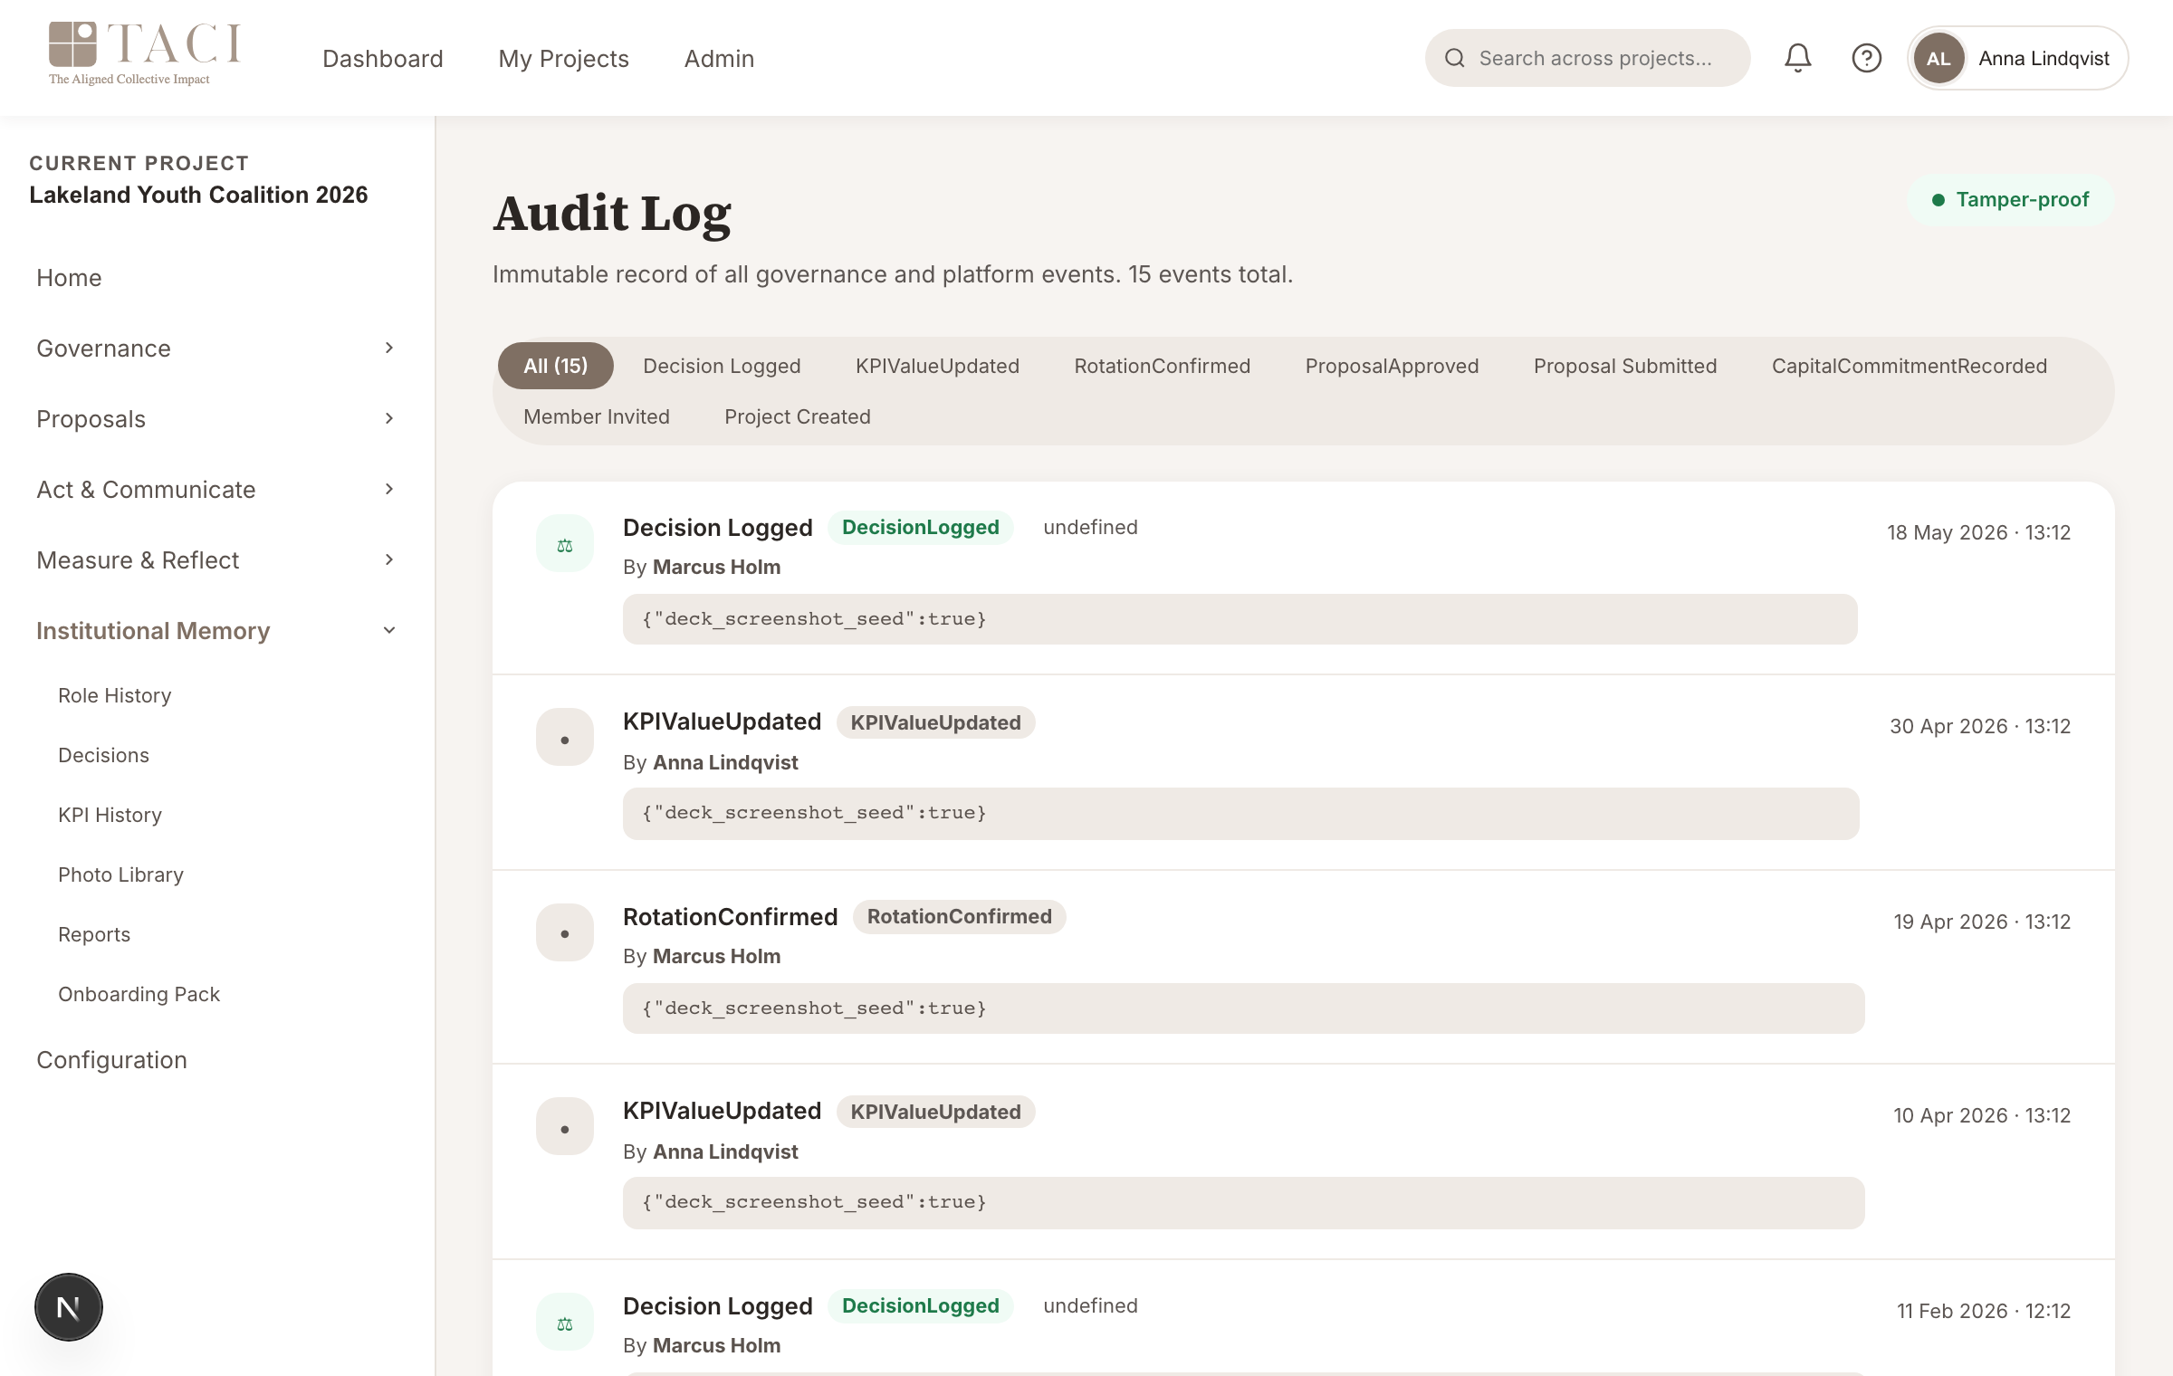This screenshot has height=1376, width=2173.
Task: Click Anna Lindqvist in 10 Apr entry
Action: tap(725, 1151)
